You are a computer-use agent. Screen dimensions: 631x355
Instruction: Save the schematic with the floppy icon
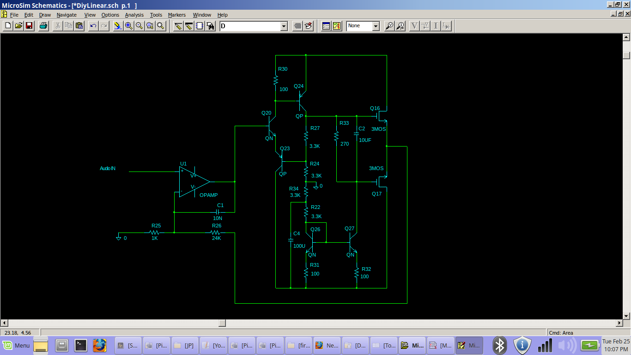click(29, 26)
